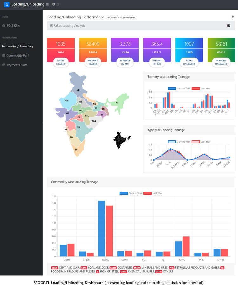Toggle Current Year legend in Type wise chart

pos(179,142)
